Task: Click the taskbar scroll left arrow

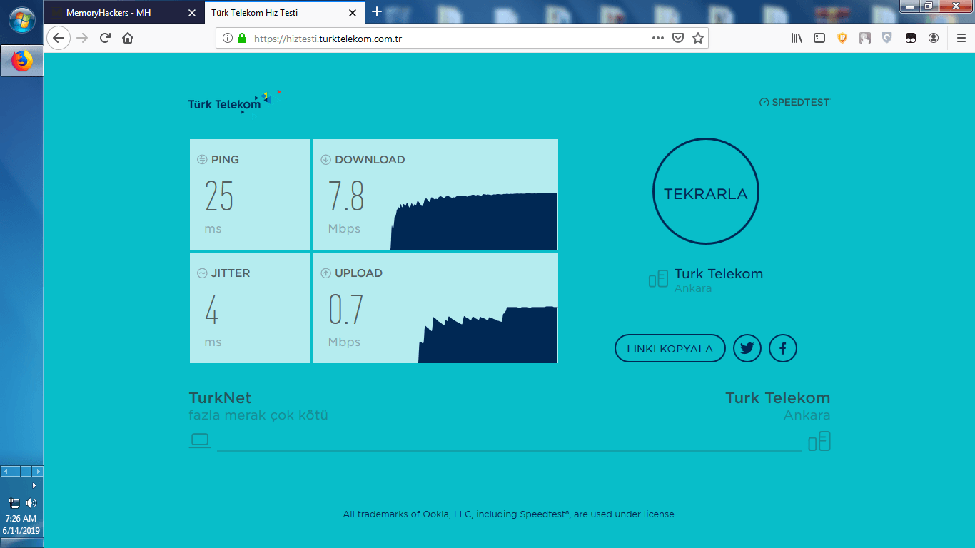Action: pyautogui.click(x=7, y=472)
